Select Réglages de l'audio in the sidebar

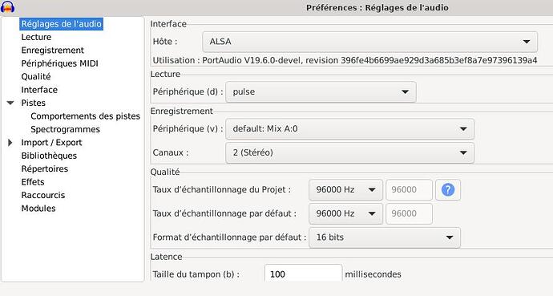[62, 24]
